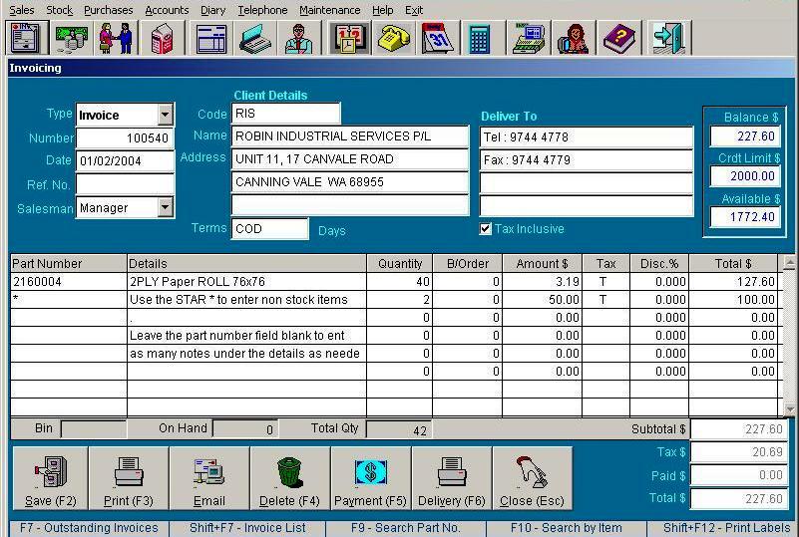Image resolution: width=799 pixels, height=537 pixels.
Task: Click F9 - Search Part No. shortcut
Action: coord(406,528)
